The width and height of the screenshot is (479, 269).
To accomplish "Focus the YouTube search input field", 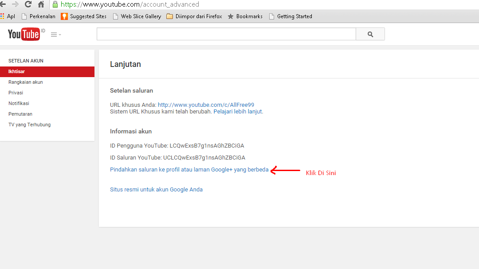I will pyautogui.click(x=226, y=34).
